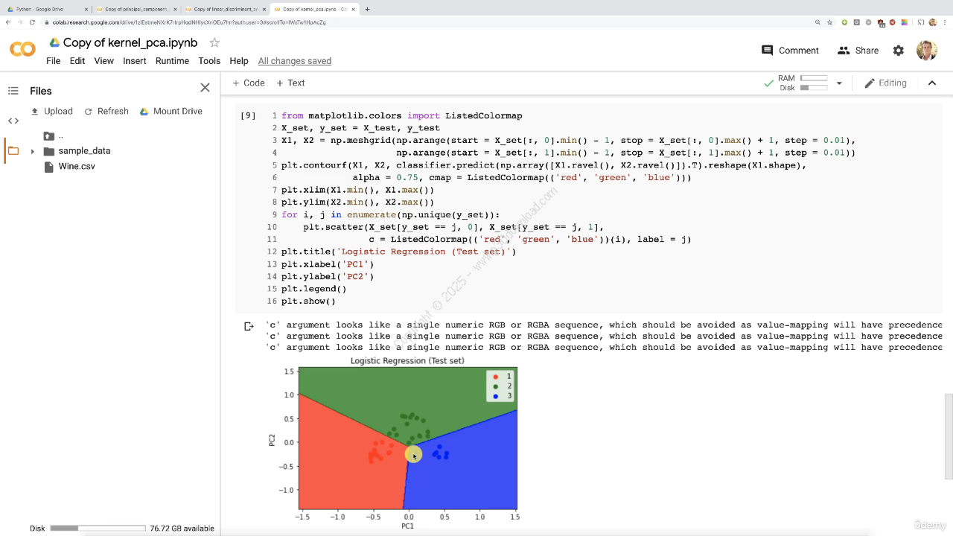Open the code snippets sidebar icon
953x536 pixels.
(x=13, y=121)
